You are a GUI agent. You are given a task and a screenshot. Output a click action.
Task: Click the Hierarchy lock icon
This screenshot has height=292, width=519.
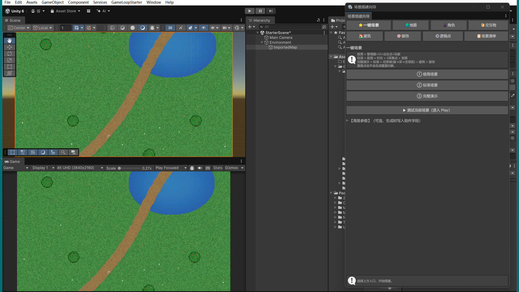tap(318, 20)
